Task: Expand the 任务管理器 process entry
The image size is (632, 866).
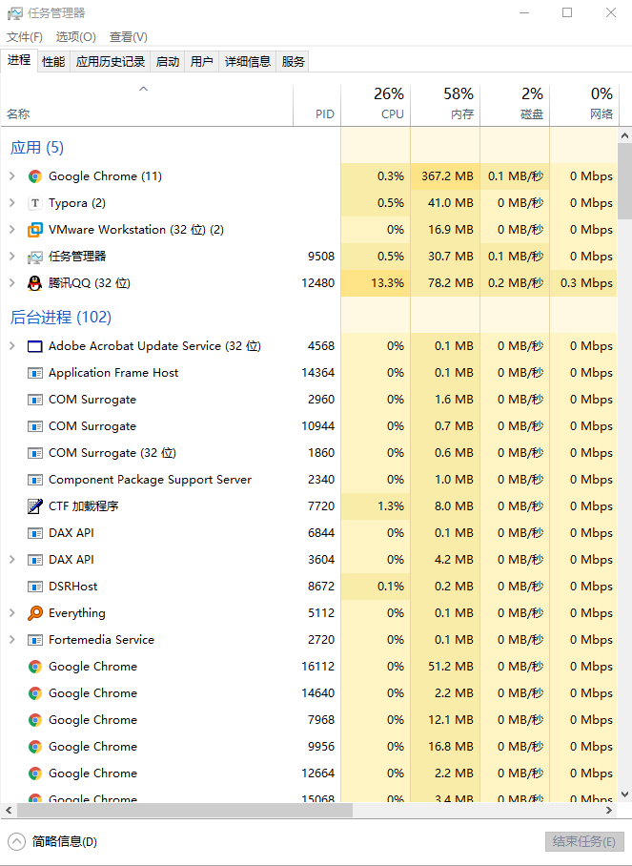Action: 12,257
